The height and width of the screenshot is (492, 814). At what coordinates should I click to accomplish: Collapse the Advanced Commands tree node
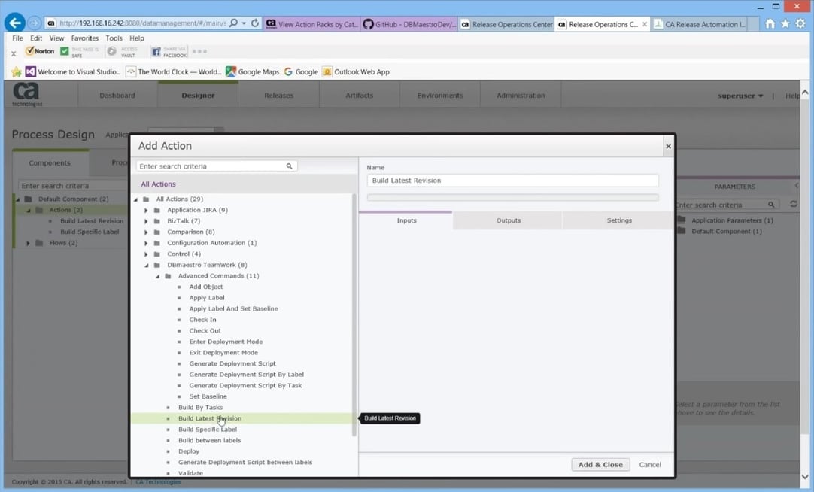point(158,275)
